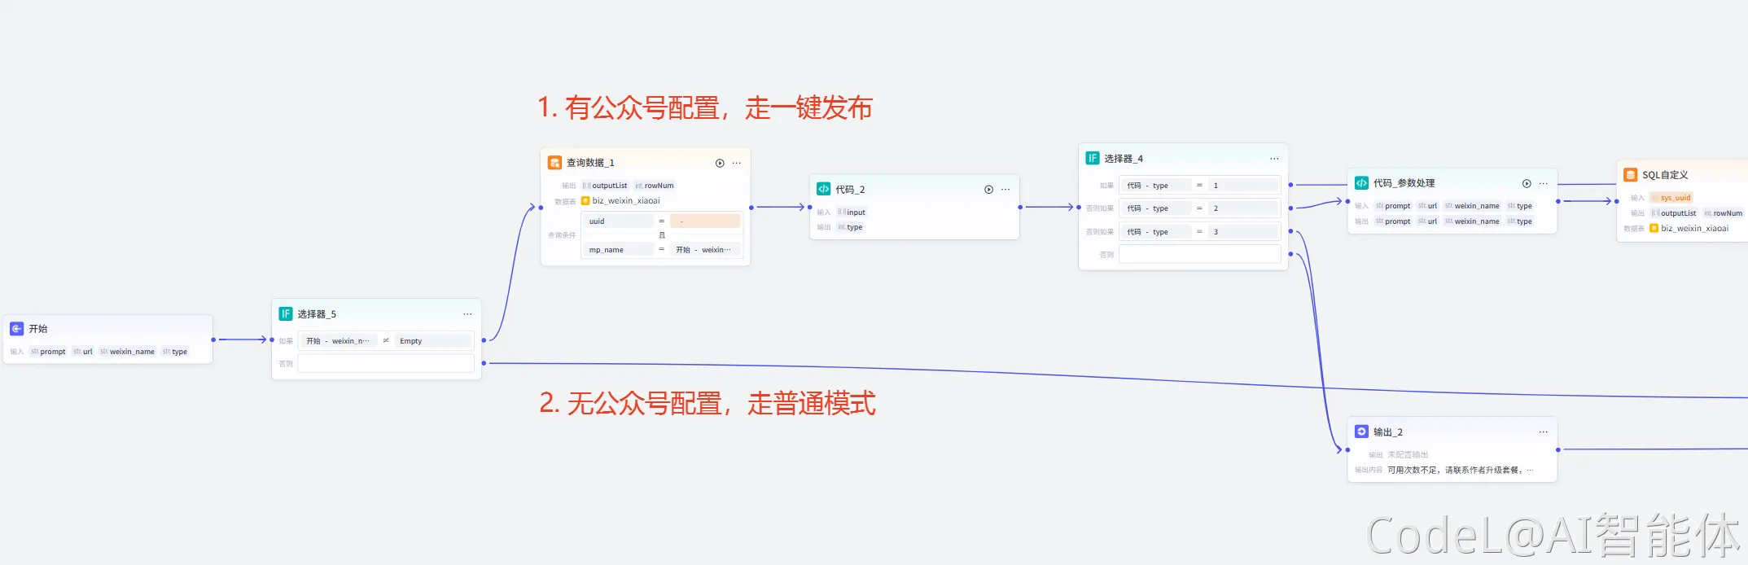Click the 选择器_5 IF node icon
1748x565 pixels.
(x=286, y=314)
